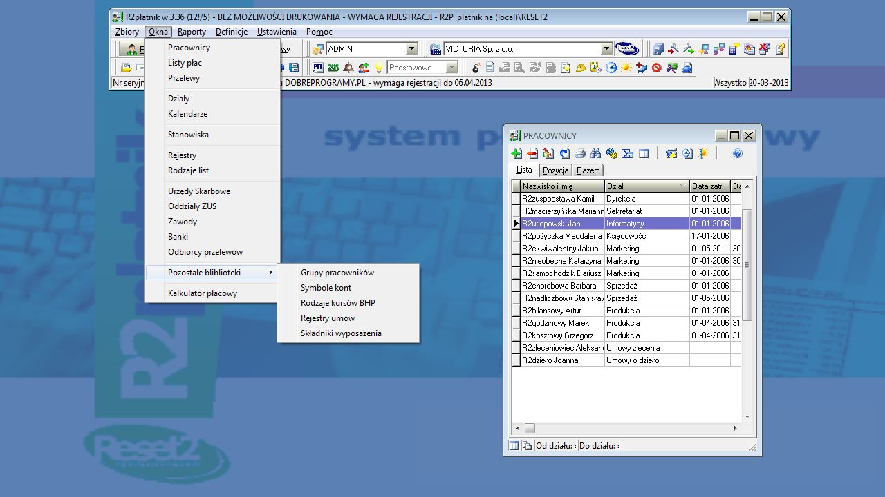Click the red prohibition circle icon
885x497 pixels.
tap(657, 68)
